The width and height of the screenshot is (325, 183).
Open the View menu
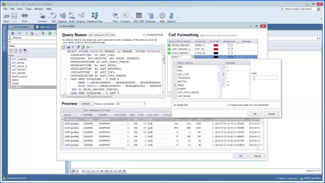coord(20,9)
